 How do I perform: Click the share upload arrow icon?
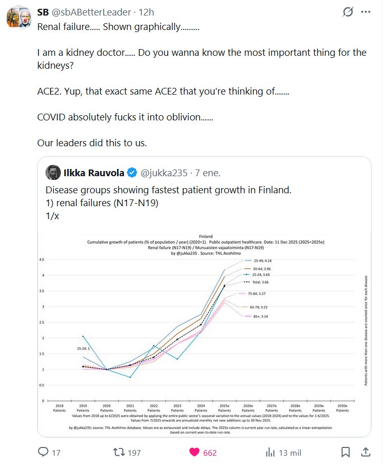(x=365, y=452)
